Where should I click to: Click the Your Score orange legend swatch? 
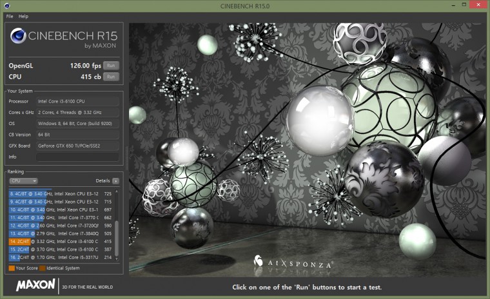pos(12,268)
